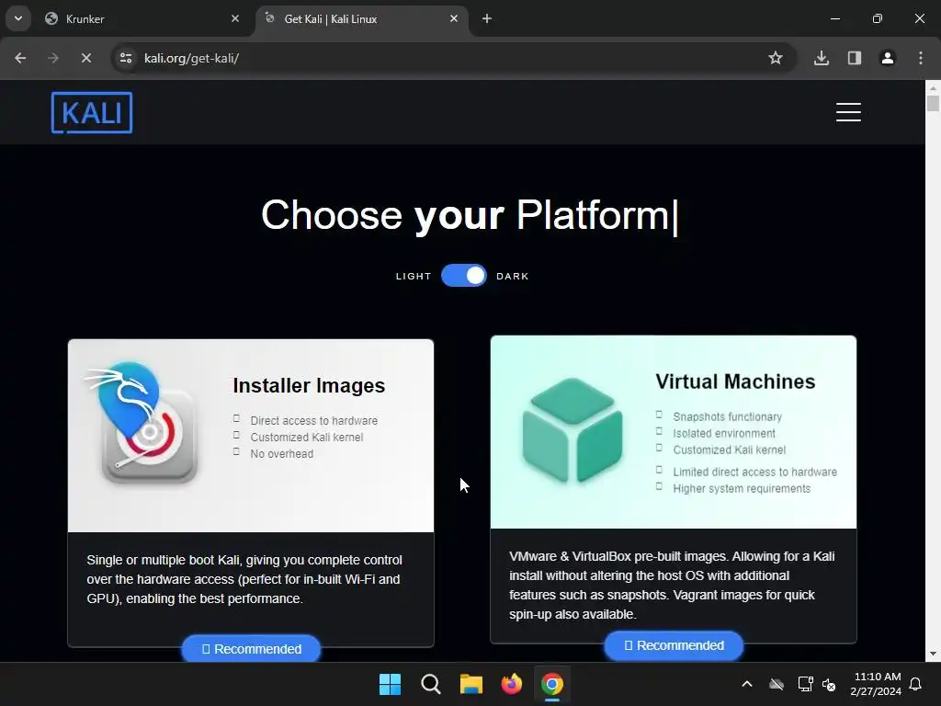Image resolution: width=941 pixels, height=706 pixels.
Task: Click the DARK label
Action: point(513,276)
